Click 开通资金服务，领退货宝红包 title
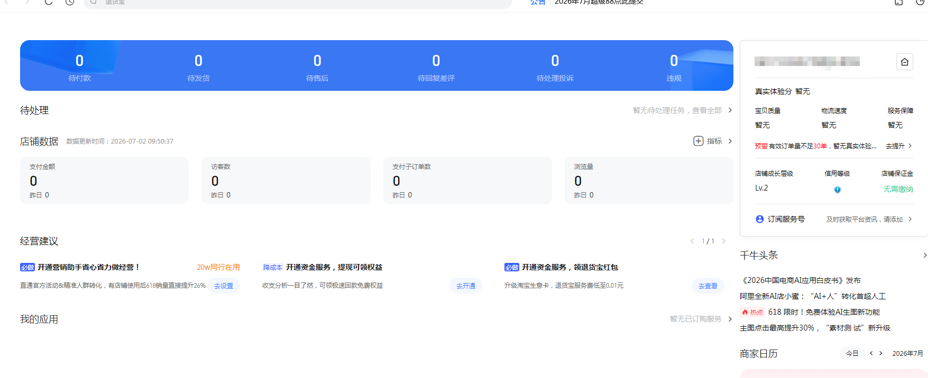928x378 pixels. click(x=570, y=267)
